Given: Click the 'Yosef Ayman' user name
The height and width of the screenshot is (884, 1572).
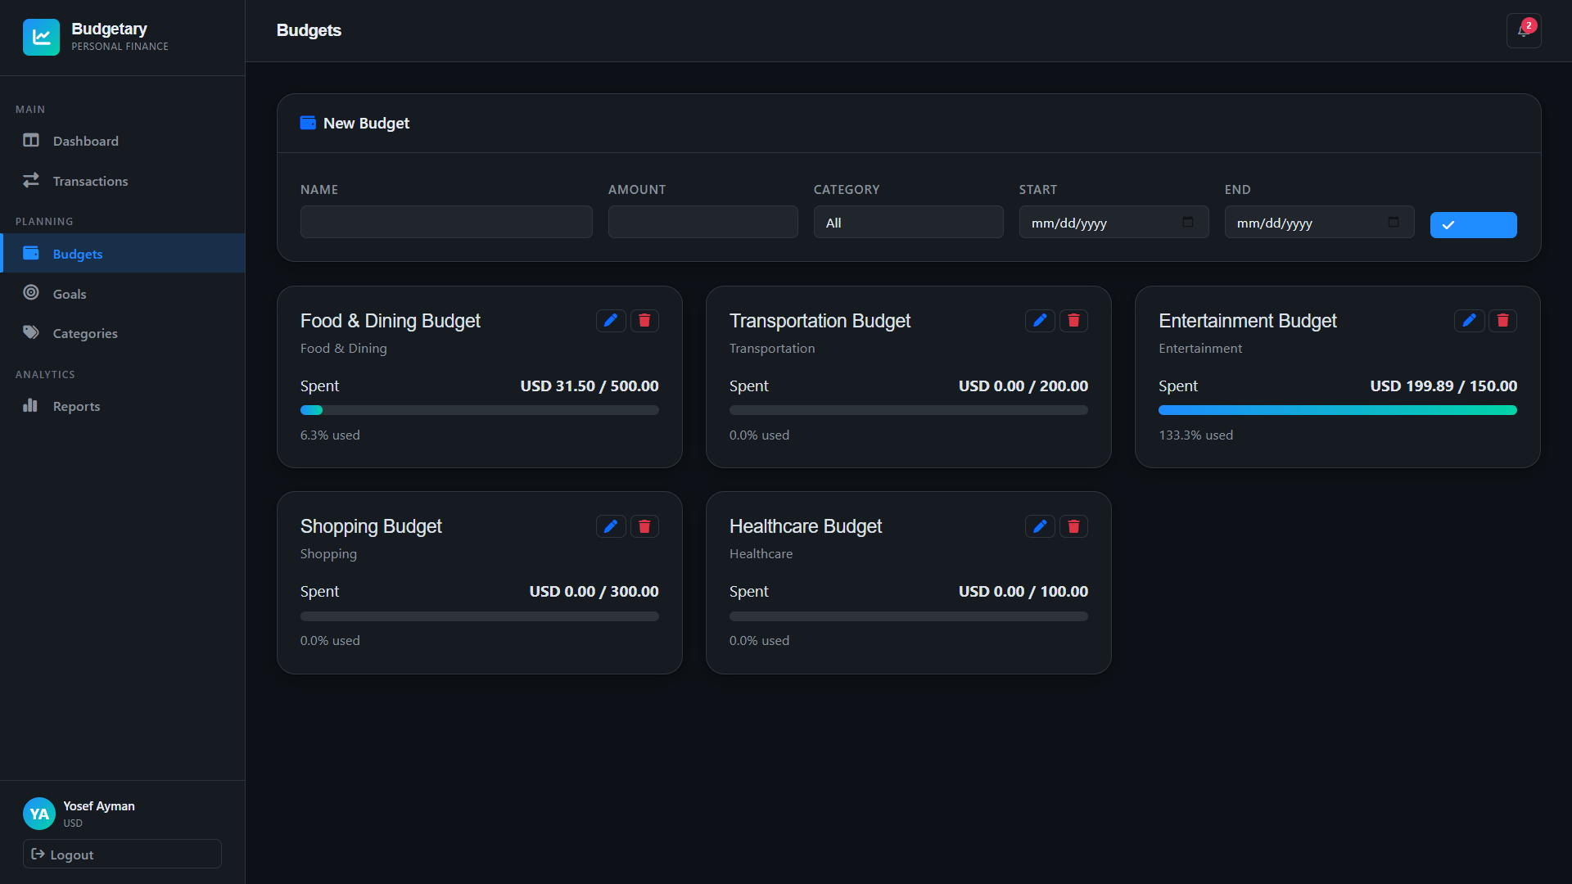Looking at the screenshot, I should (99, 806).
